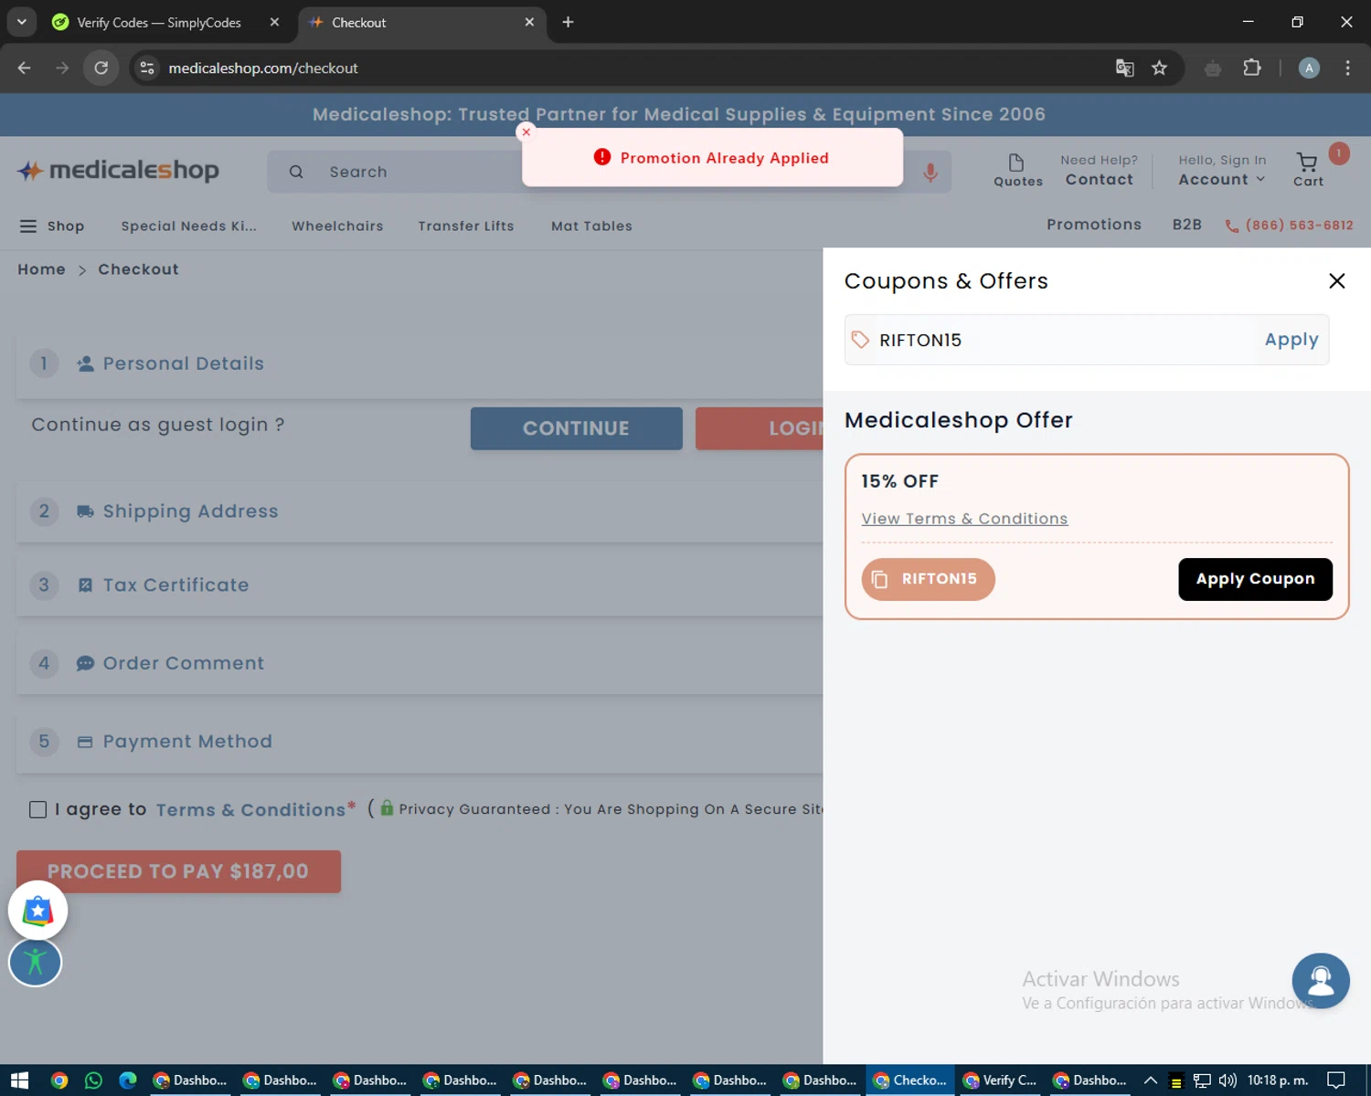This screenshot has height=1096, width=1371.
Task: Open the Wheelchairs menu item
Action: pyautogui.click(x=337, y=226)
